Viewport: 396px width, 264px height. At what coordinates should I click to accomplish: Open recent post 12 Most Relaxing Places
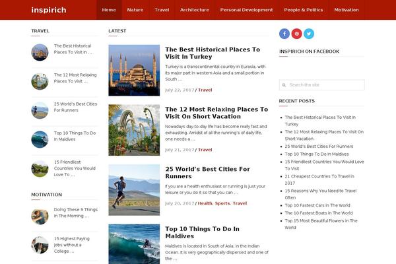click(324, 135)
